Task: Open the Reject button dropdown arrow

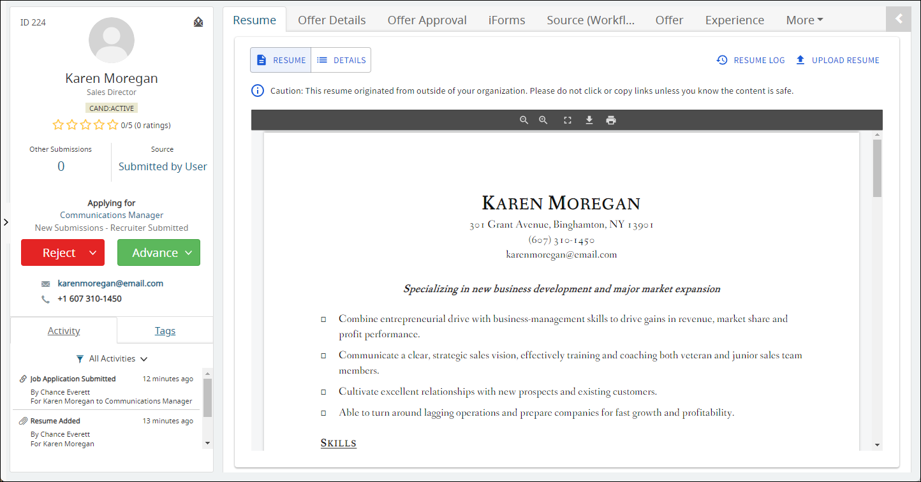Action: pos(93,253)
